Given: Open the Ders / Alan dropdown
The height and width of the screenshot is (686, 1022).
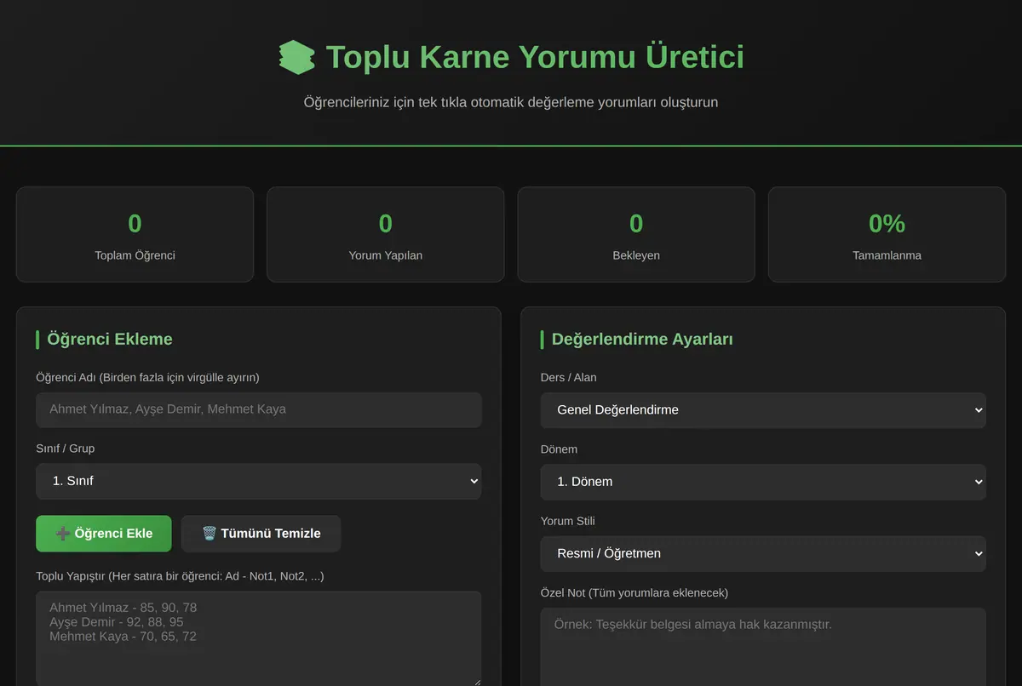Looking at the screenshot, I should coord(763,410).
